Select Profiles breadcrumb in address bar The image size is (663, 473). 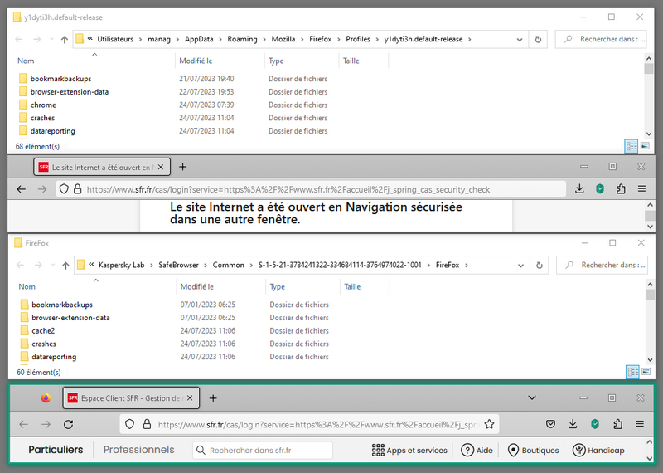point(358,39)
